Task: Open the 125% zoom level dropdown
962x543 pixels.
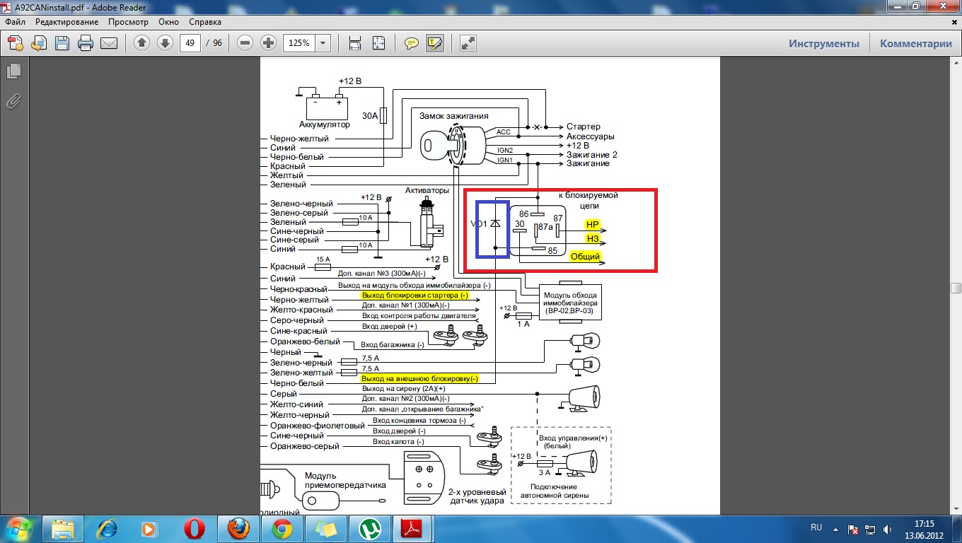Action: [x=323, y=43]
